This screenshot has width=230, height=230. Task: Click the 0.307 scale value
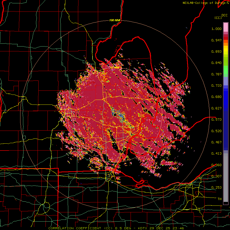[216, 176]
